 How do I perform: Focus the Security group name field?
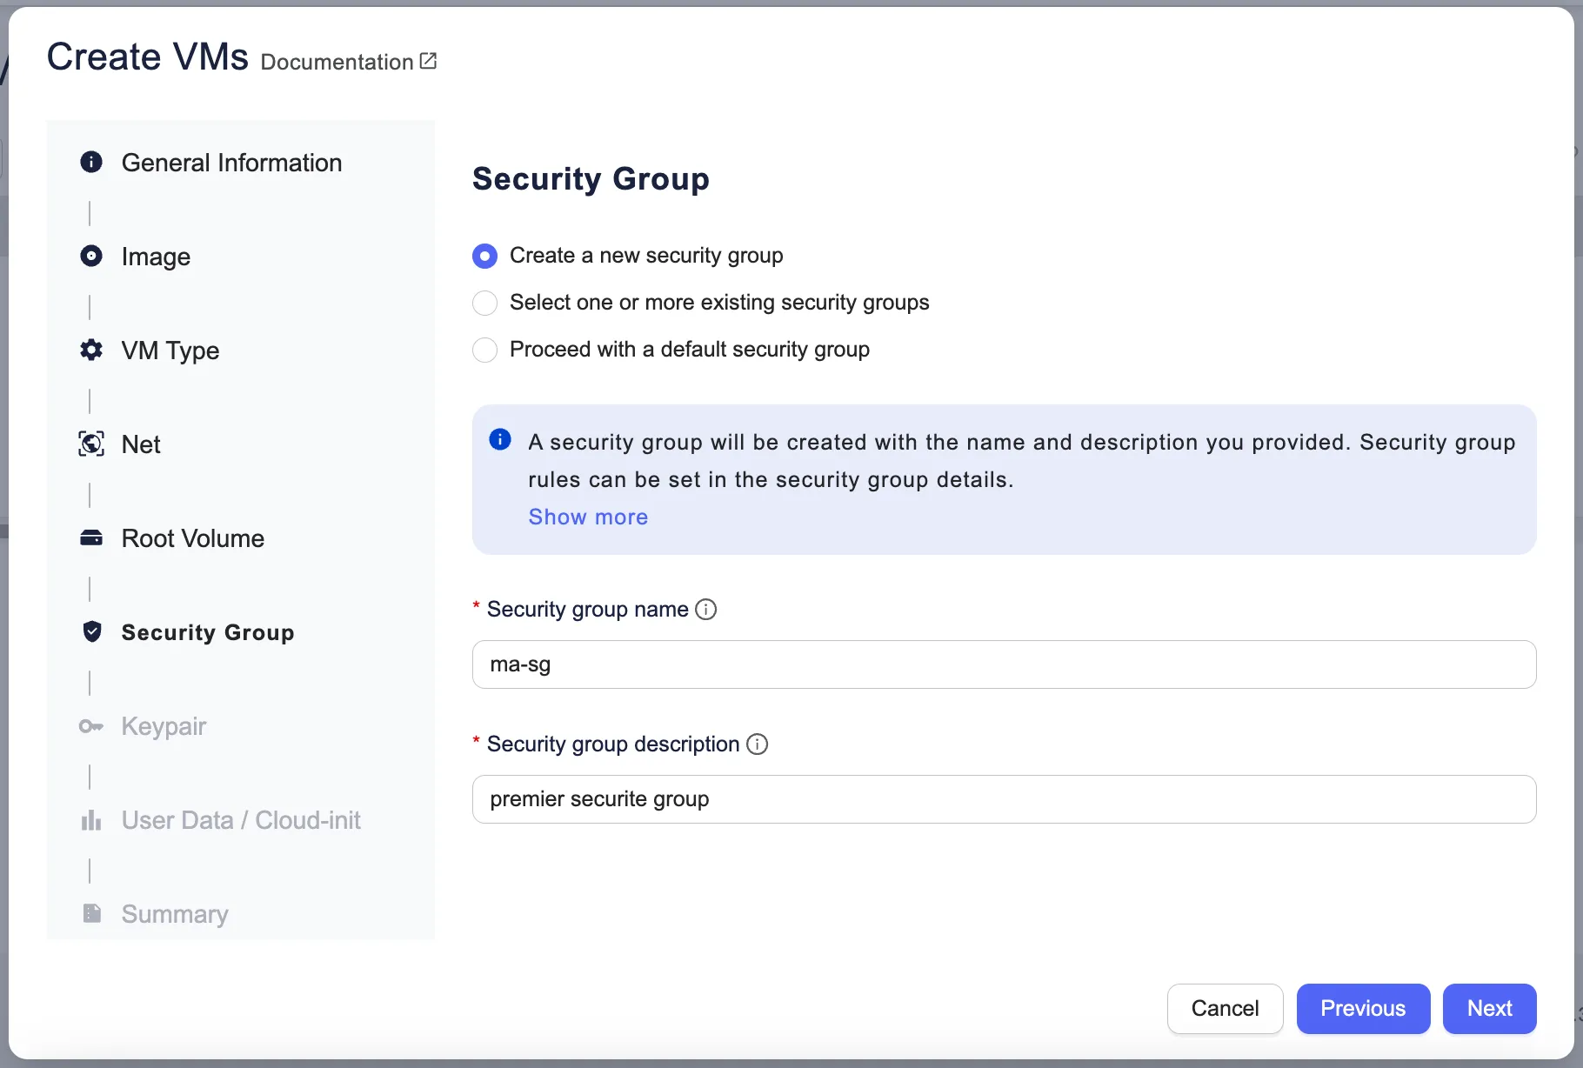(1004, 664)
